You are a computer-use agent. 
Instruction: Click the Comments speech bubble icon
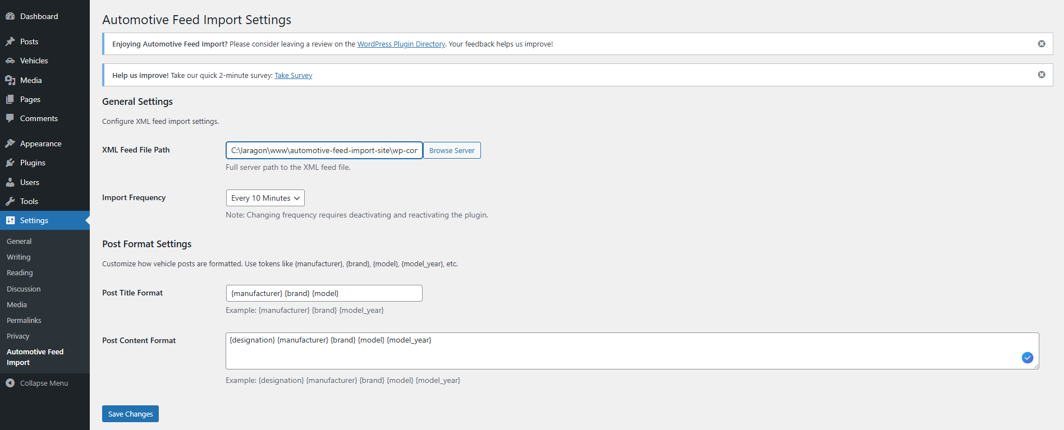click(10, 118)
